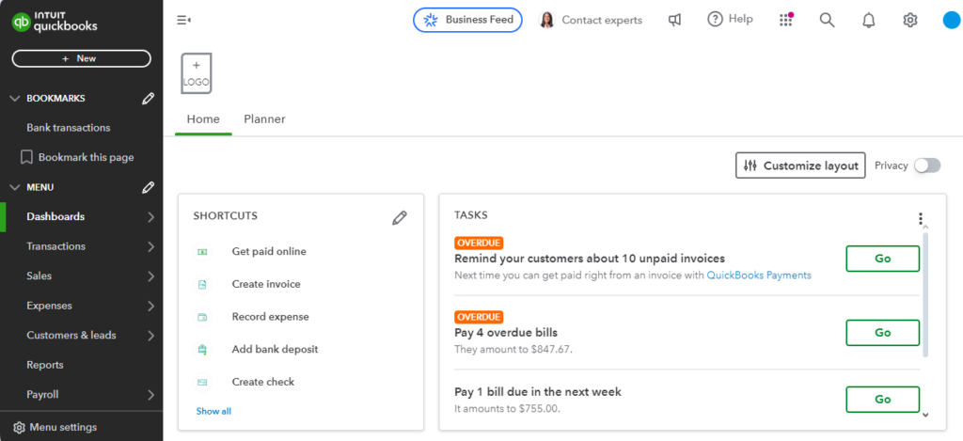
Task: Click 'They amount to $847.67.' text
Action: click(x=513, y=350)
